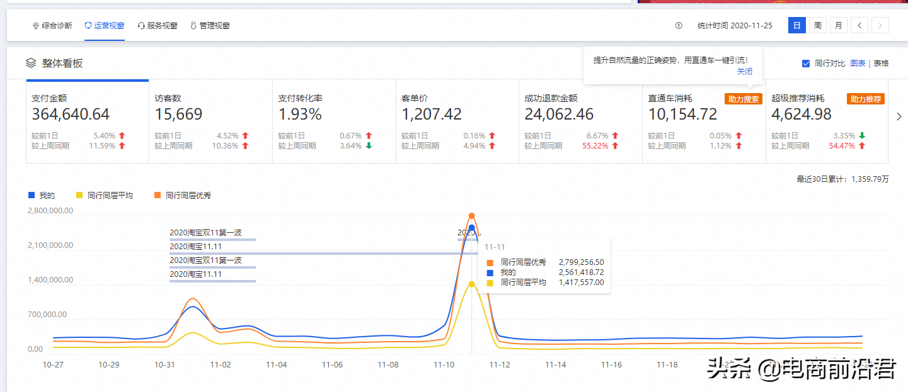Click the 助力推荐 button
908x392 pixels.
pos(866,99)
